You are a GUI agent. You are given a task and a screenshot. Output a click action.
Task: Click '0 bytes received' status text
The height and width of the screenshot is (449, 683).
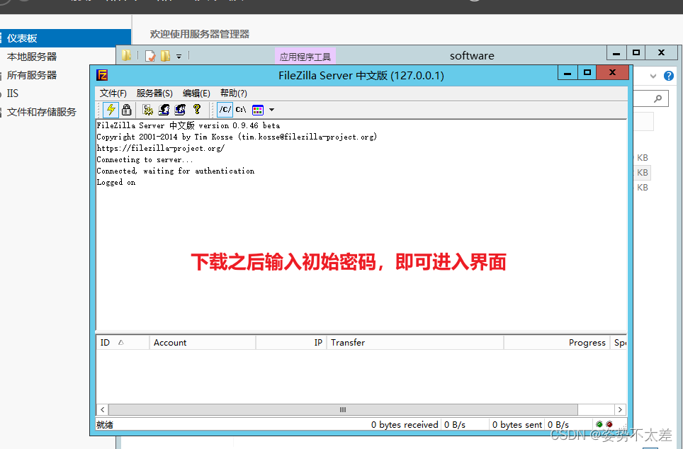405,425
